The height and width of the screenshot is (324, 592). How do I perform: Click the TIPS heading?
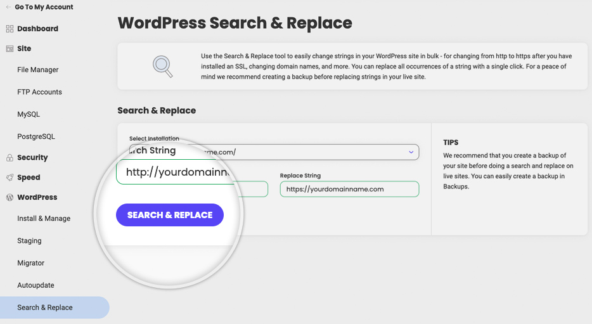[451, 143]
